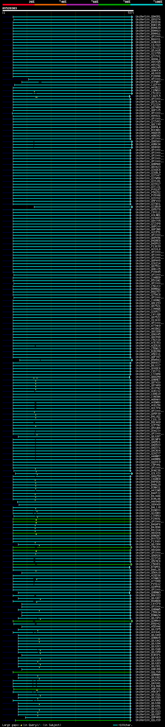The height and width of the screenshot is (727, 165).
Task: Select the label UniRef100_C5XJZ3
Action: (148, 48)
